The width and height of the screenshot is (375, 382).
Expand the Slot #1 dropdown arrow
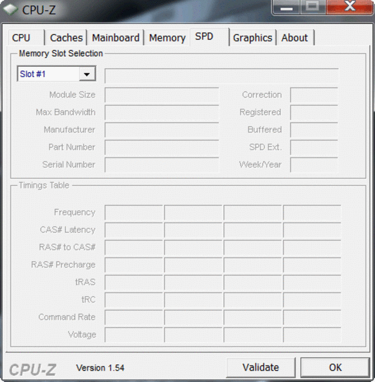(x=87, y=74)
